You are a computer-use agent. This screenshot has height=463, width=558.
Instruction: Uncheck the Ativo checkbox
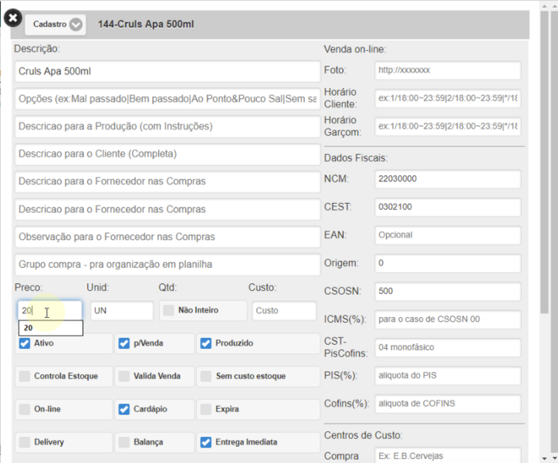pos(25,343)
